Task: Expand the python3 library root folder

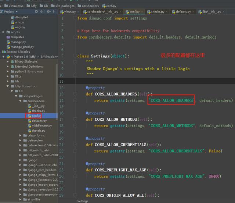Action: [x=7, y=71]
